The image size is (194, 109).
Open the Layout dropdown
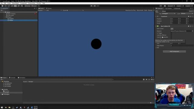coord(189,6)
